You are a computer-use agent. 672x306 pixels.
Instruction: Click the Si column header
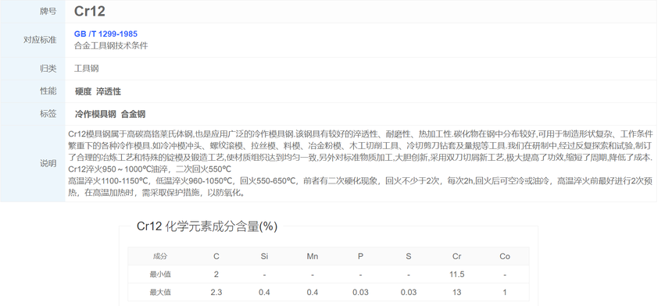click(264, 256)
